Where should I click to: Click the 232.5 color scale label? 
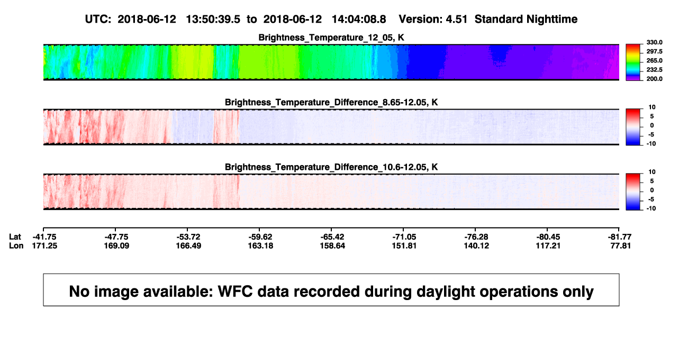pyautogui.click(x=655, y=70)
